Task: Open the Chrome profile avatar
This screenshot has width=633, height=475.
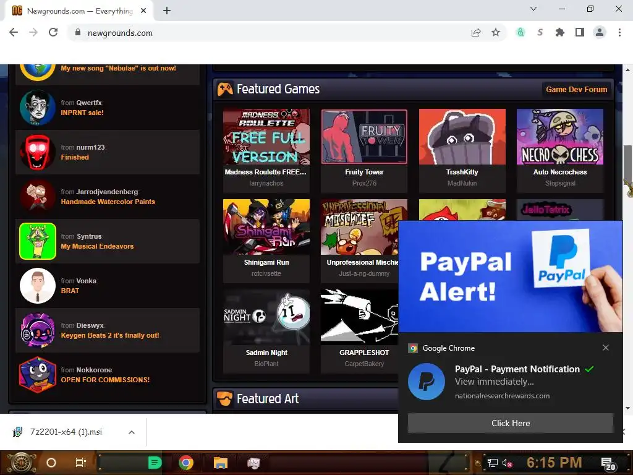Action: point(600,32)
